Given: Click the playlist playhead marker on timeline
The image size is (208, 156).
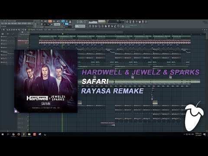Looking at the screenshot, I should tap(62, 34).
